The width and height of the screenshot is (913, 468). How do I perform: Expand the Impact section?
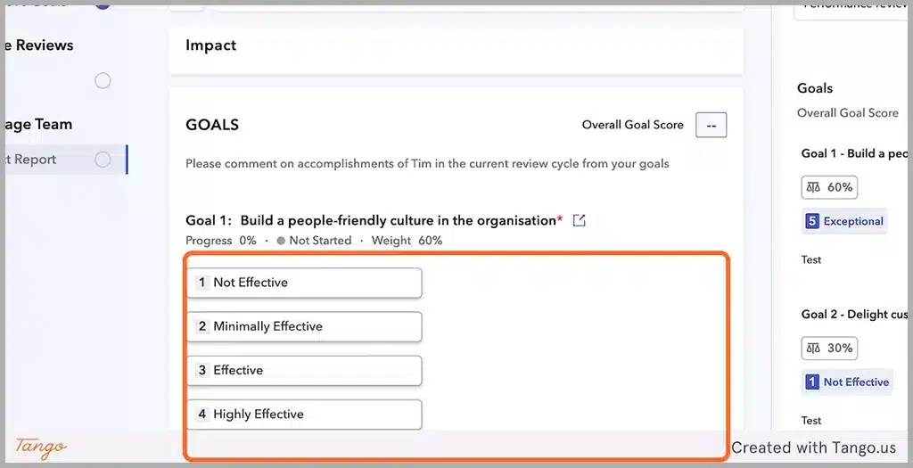pyautogui.click(x=456, y=51)
